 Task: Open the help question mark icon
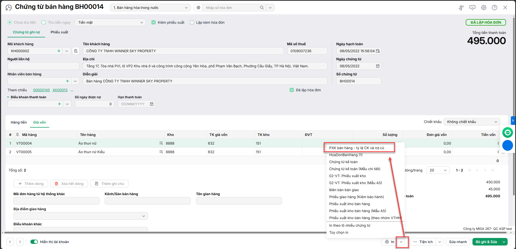pyautogui.click(x=494, y=8)
